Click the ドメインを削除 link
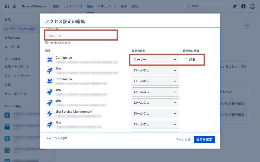Viewport: 260px width, 162px height. (56, 138)
